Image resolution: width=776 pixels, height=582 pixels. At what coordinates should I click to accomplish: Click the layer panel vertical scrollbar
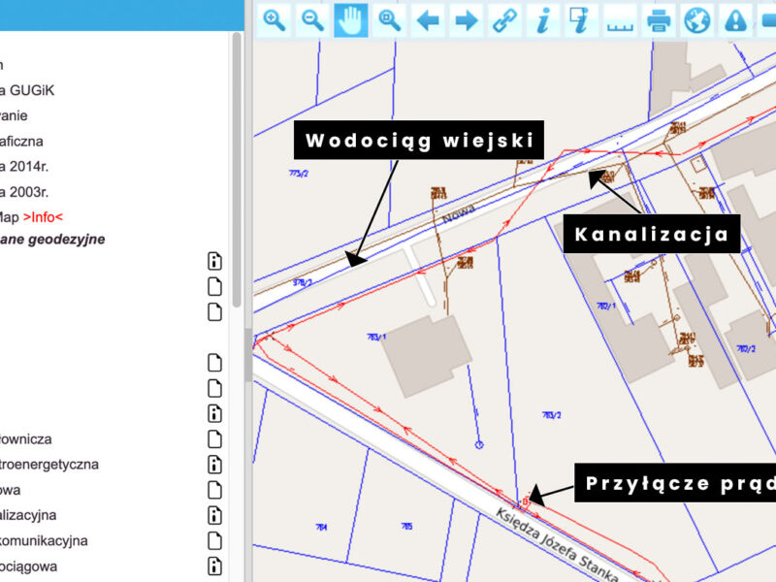coord(237,165)
